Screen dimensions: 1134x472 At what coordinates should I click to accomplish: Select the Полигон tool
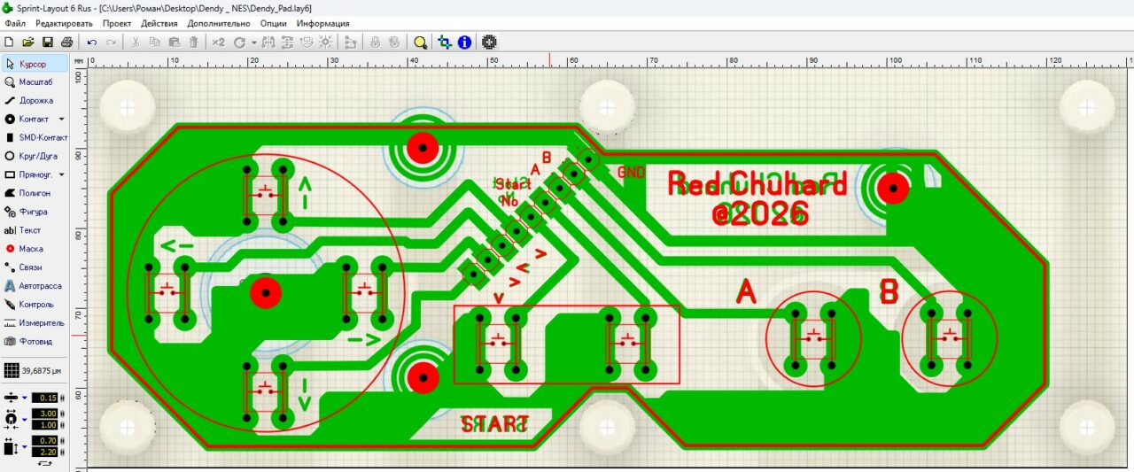click(35, 193)
